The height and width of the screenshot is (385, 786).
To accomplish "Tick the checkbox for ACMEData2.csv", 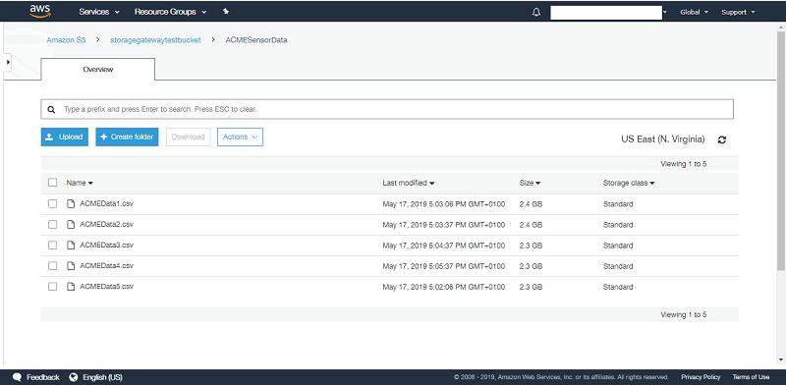I will [53, 224].
